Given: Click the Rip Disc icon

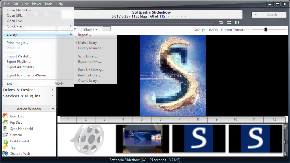Looking at the screenshot, I should point(5,122).
